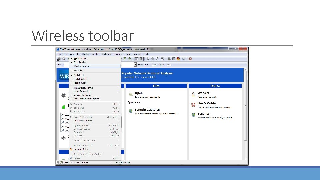Click the normal size zoom toolbar icon
Viewport: 320px width, 180px height.
point(158,59)
